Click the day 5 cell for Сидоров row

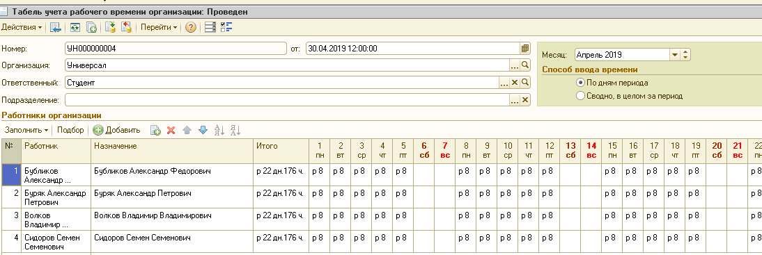(403, 241)
